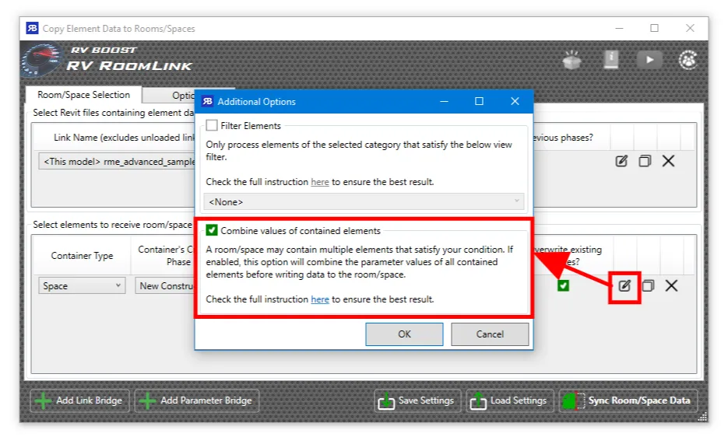Click the Additional Options dialog app icon
The width and height of the screenshot is (728, 444).
[x=207, y=101]
